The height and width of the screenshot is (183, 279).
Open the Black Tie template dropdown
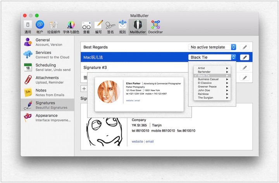(x=212, y=58)
